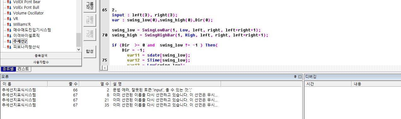Click the code editor left scroll arrow

pyautogui.click(x=104, y=68)
